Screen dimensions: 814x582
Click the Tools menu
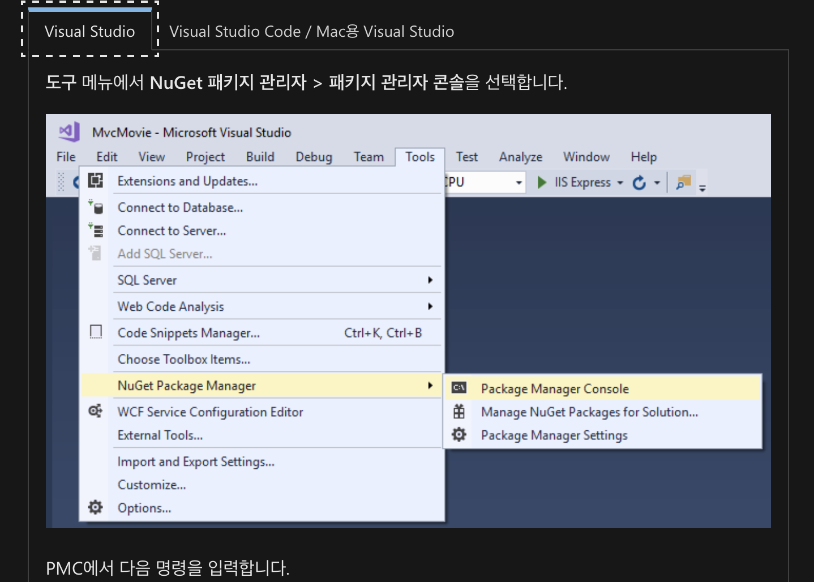click(420, 157)
